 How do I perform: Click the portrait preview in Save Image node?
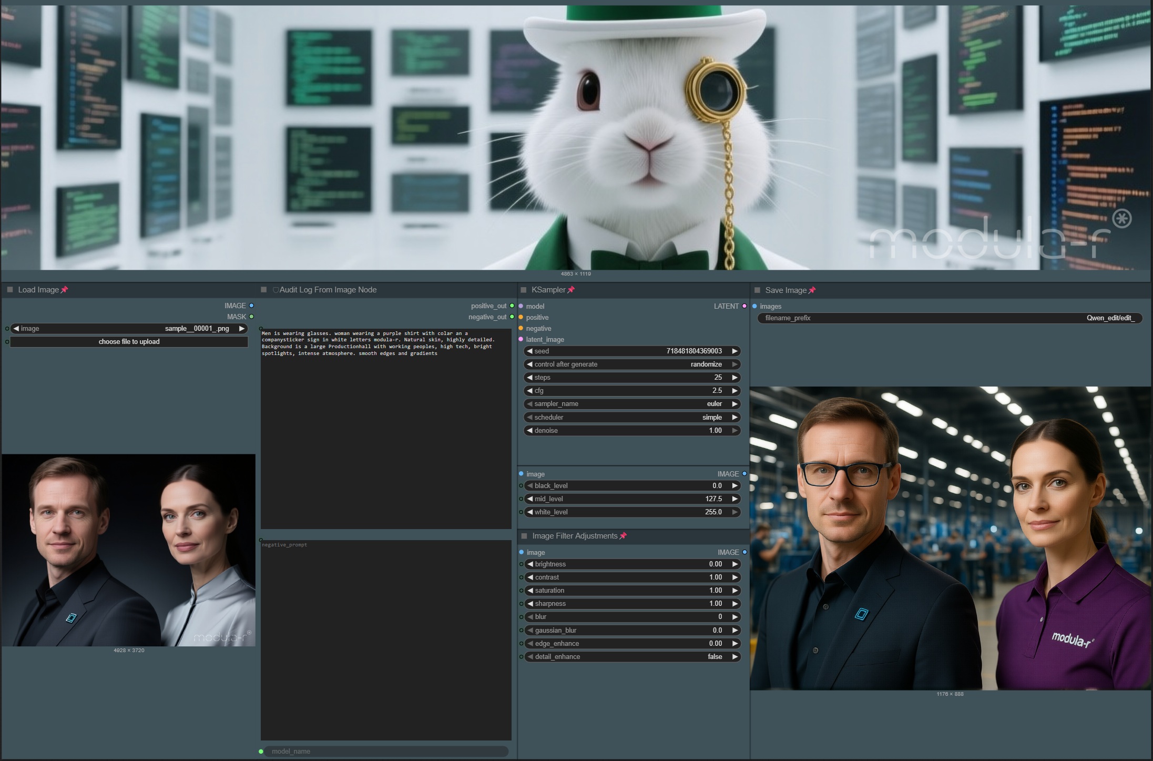(950, 536)
